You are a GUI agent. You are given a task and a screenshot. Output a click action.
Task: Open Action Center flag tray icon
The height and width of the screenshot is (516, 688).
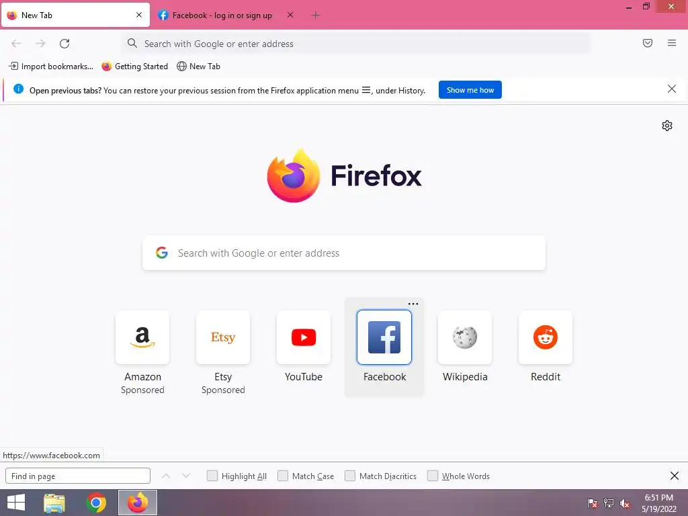(592, 503)
